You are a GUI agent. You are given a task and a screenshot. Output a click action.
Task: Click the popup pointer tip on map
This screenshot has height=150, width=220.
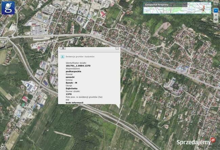point(119,108)
